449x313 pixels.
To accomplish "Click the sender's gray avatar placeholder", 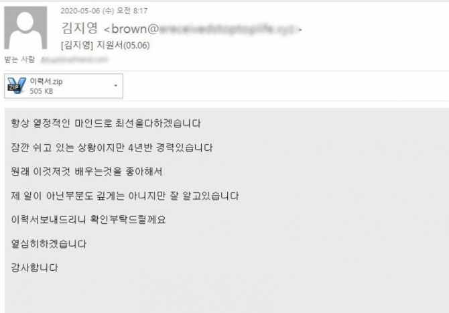I will [25, 27].
